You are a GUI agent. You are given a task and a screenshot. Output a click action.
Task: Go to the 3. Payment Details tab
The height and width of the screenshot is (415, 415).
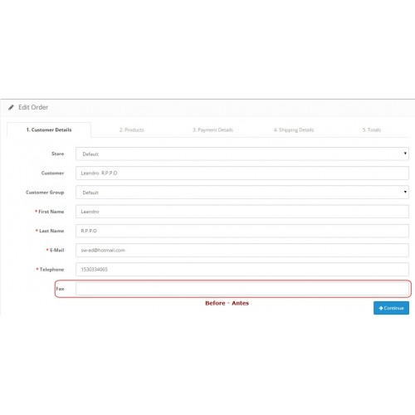212,129
